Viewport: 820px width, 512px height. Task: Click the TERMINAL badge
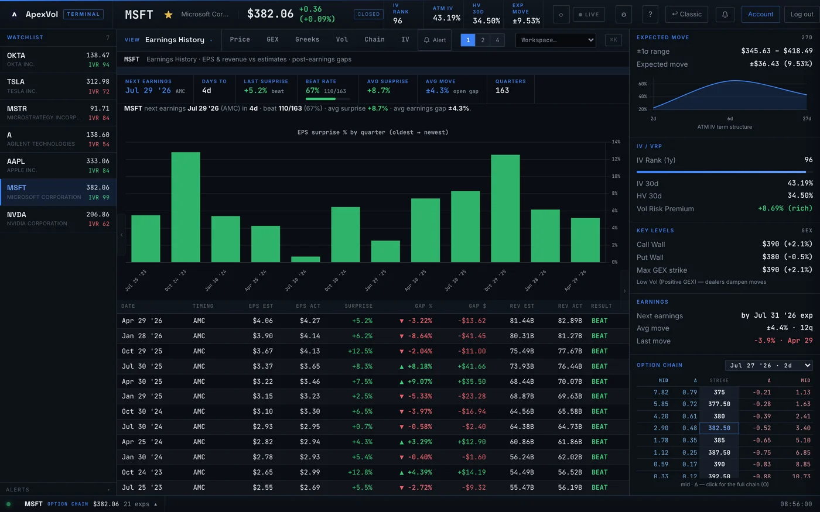pyautogui.click(x=83, y=14)
